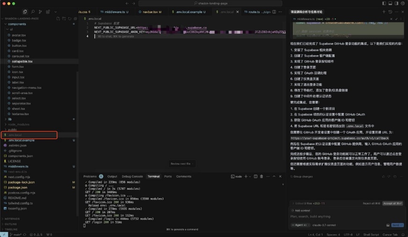Start a new chat with plus icon

pos(384,12)
